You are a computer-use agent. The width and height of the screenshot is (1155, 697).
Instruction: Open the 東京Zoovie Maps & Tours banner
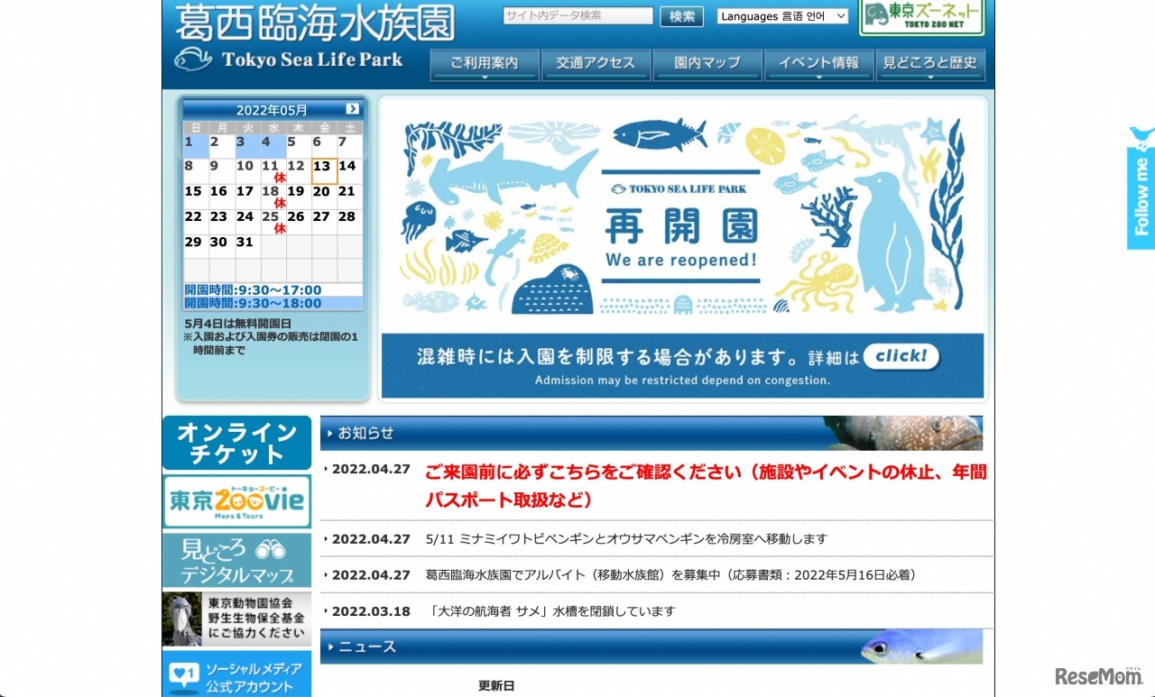pyautogui.click(x=236, y=500)
